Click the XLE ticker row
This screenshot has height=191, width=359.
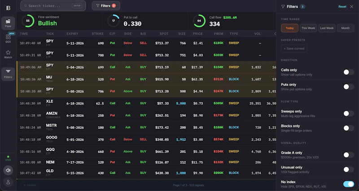pyautogui.click(x=147, y=103)
